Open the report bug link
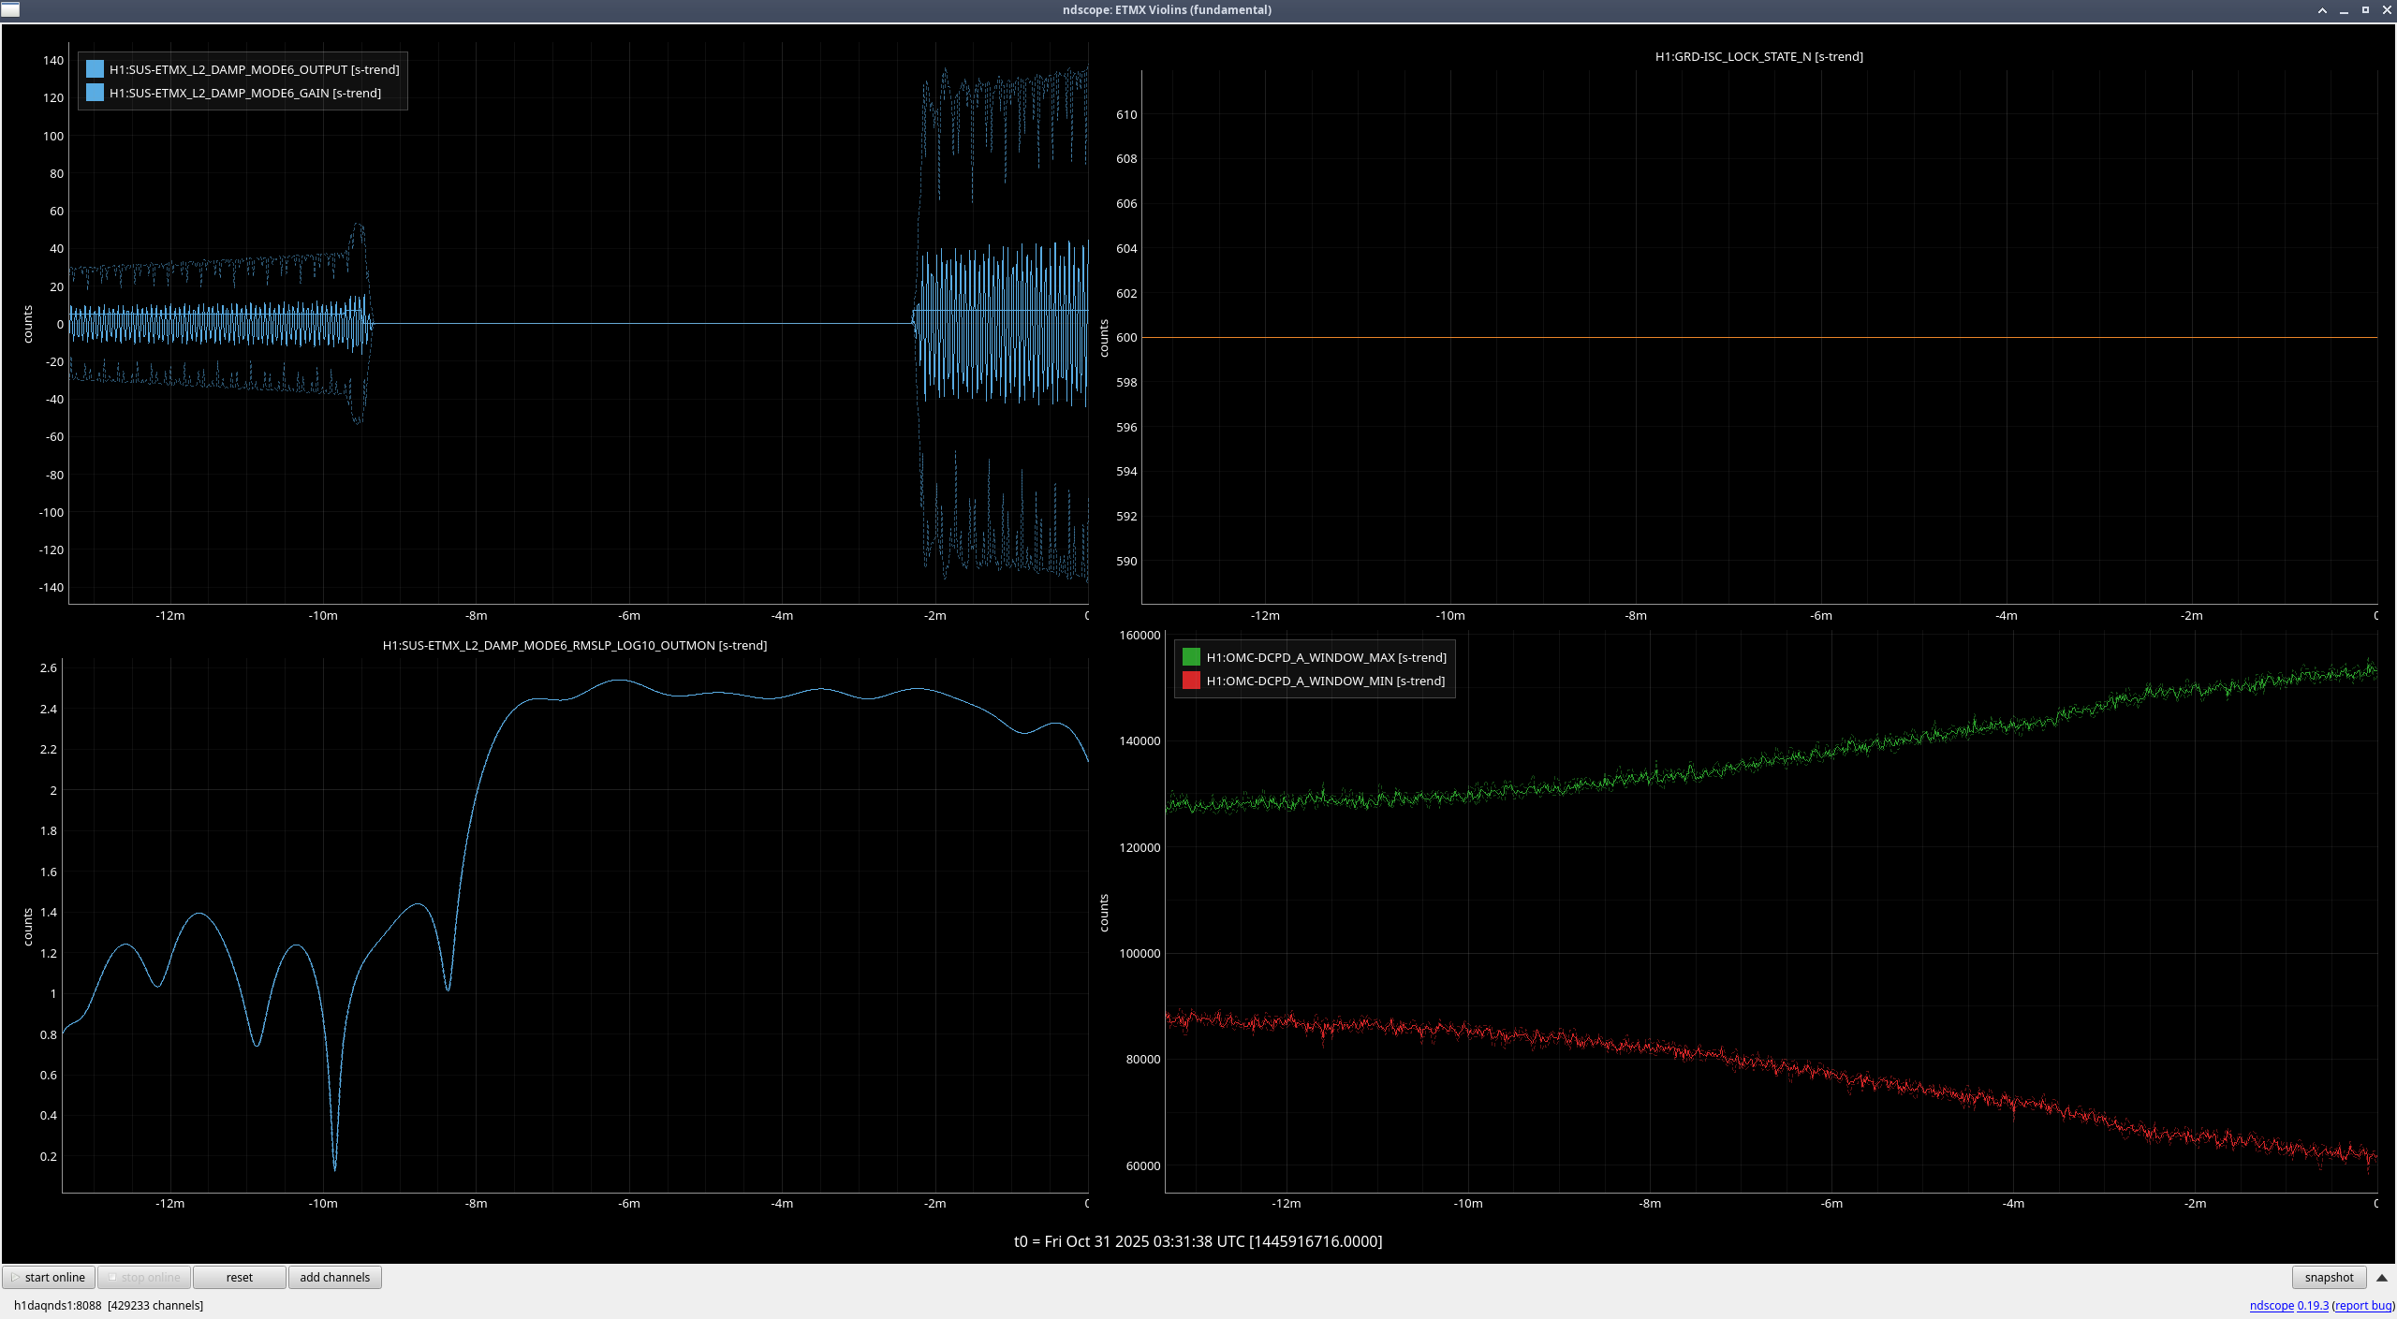This screenshot has height=1319, width=2397. click(2363, 1305)
